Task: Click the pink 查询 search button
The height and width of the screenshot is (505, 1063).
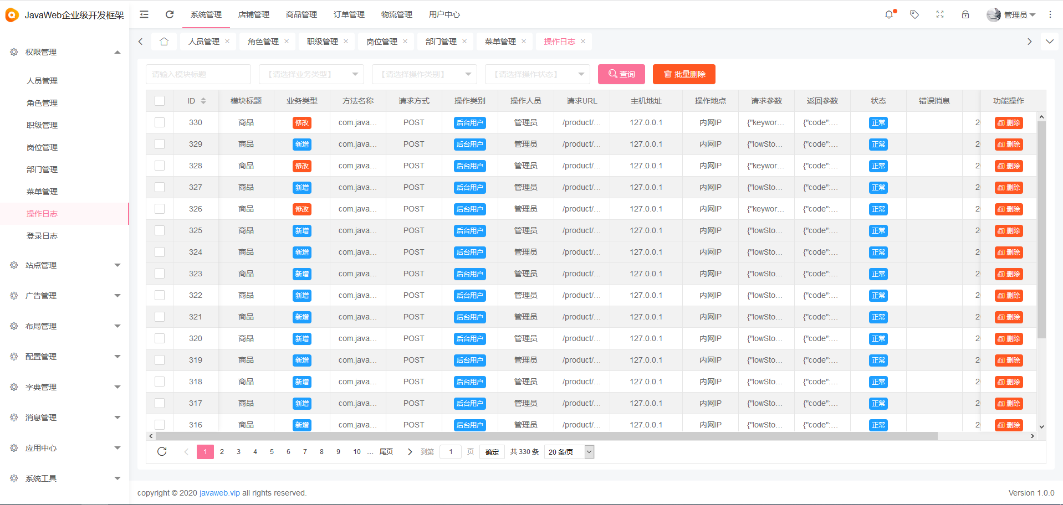Action: 621,74
